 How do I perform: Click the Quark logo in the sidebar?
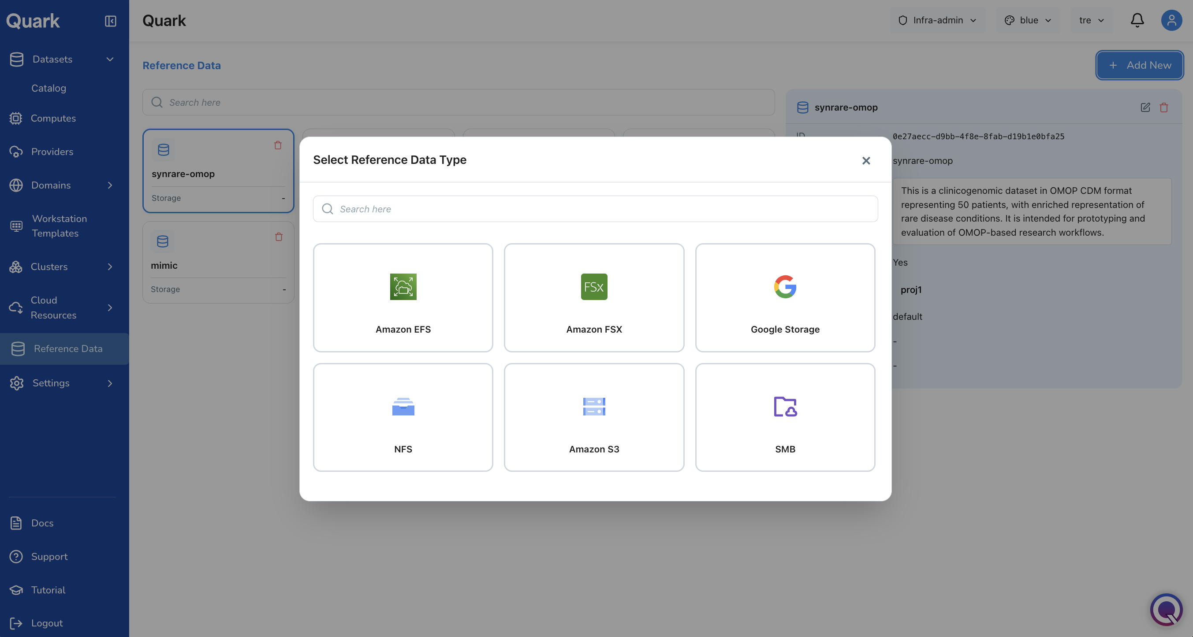coord(33,21)
